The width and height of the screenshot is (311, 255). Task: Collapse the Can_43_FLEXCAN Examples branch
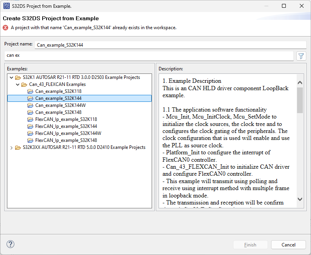[17, 84]
